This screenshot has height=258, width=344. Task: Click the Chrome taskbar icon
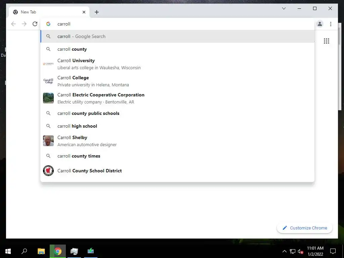(58, 251)
